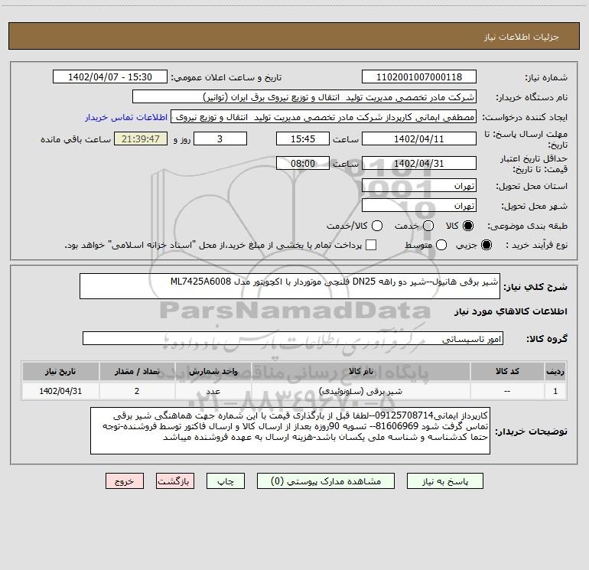This screenshot has width=589, height=570.
Task: Click the buyer organization name field
Action: pos(304,97)
